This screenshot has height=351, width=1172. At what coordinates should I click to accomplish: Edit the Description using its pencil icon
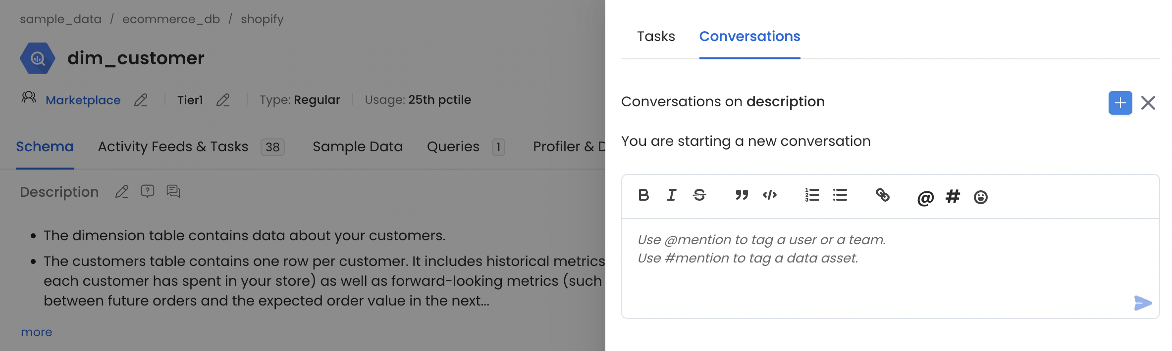click(122, 192)
